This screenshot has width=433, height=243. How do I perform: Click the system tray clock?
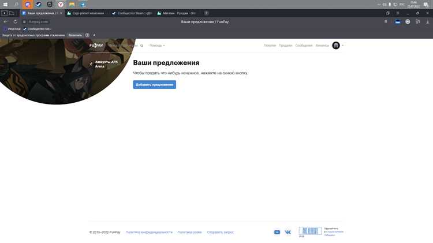(x=413, y=5)
